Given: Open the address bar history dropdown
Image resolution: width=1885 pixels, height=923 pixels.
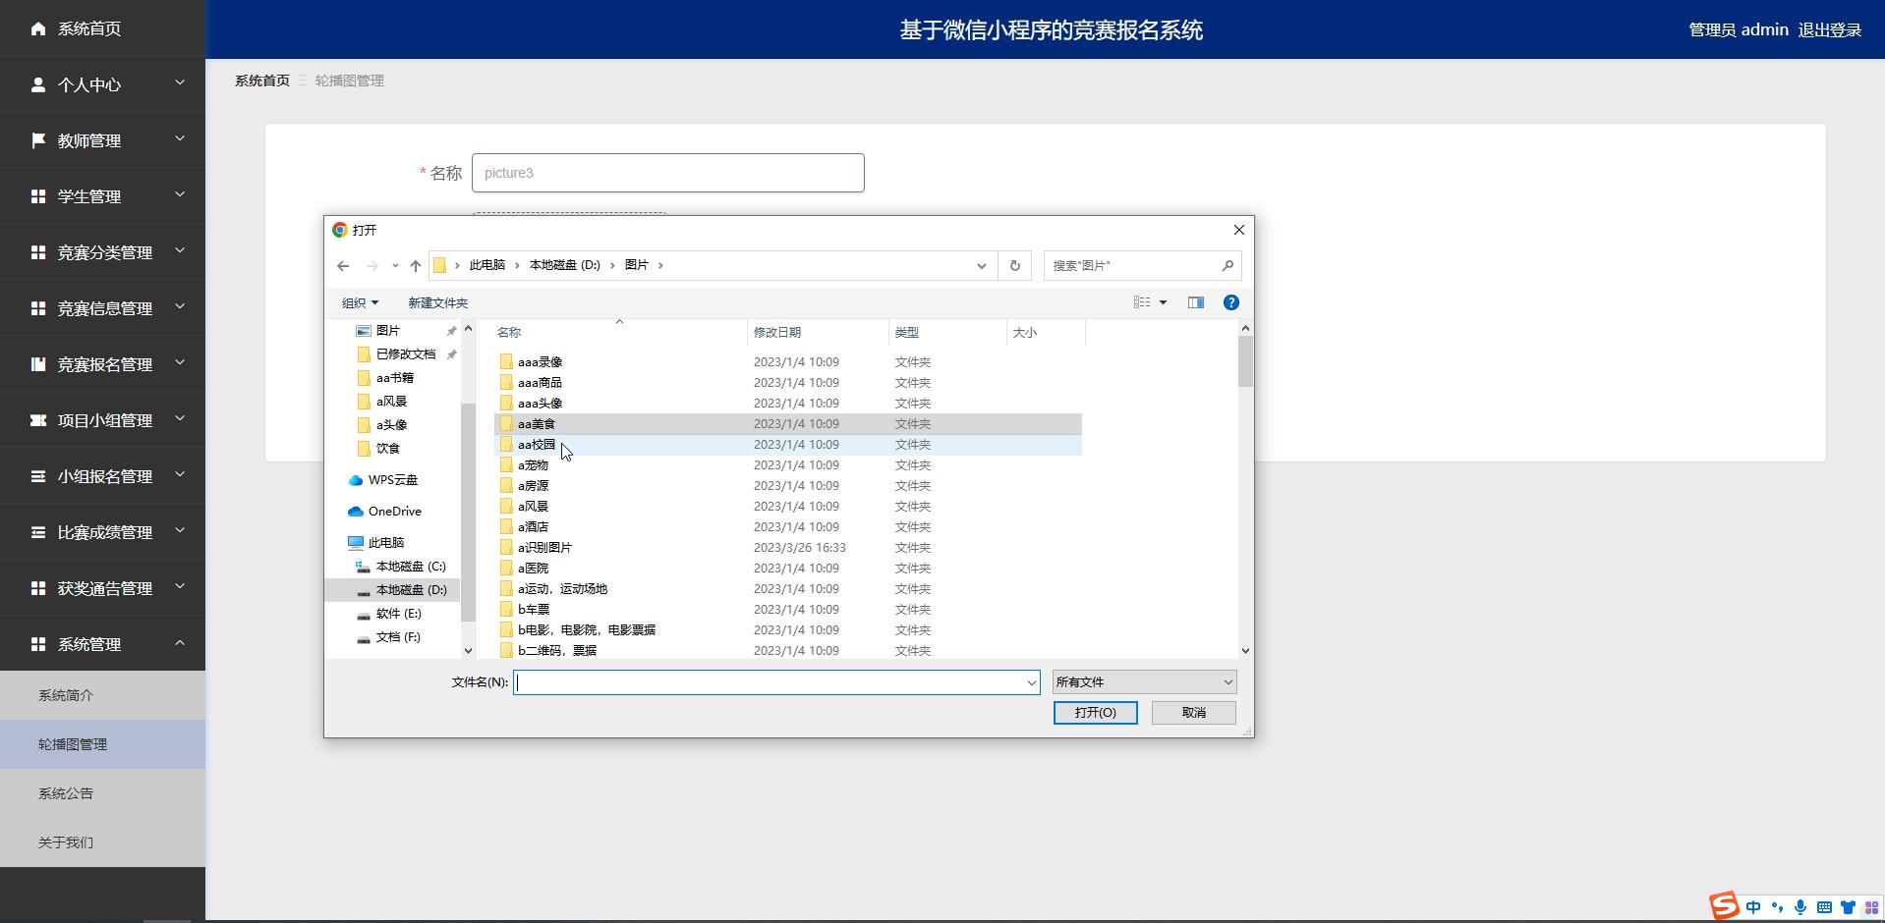Looking at the screenshot, I should (x=981, y=265).
